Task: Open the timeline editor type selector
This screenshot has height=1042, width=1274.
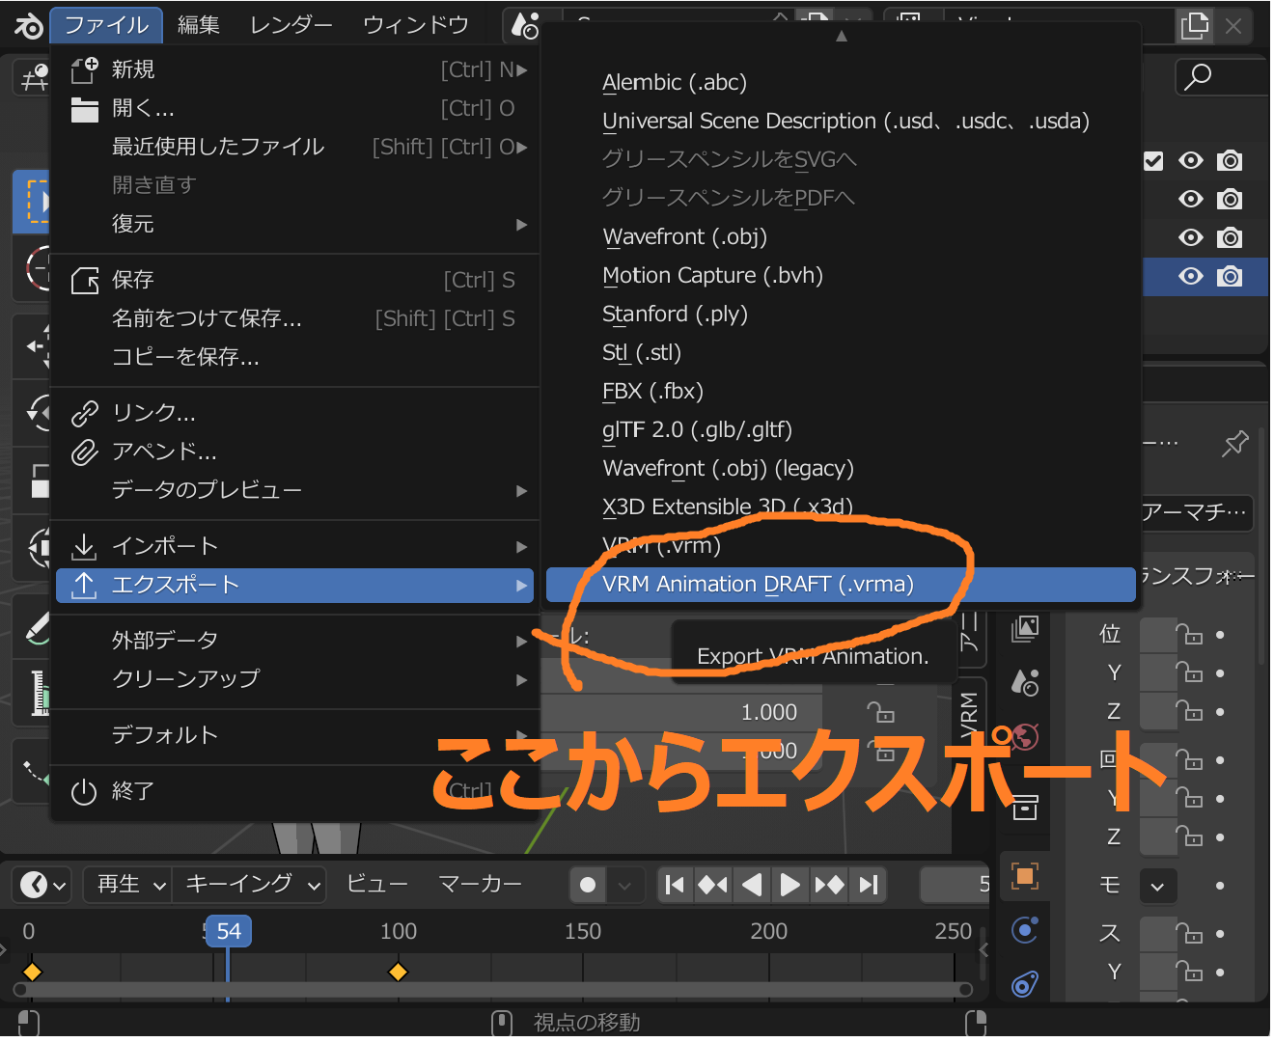Action: point(43,885)
